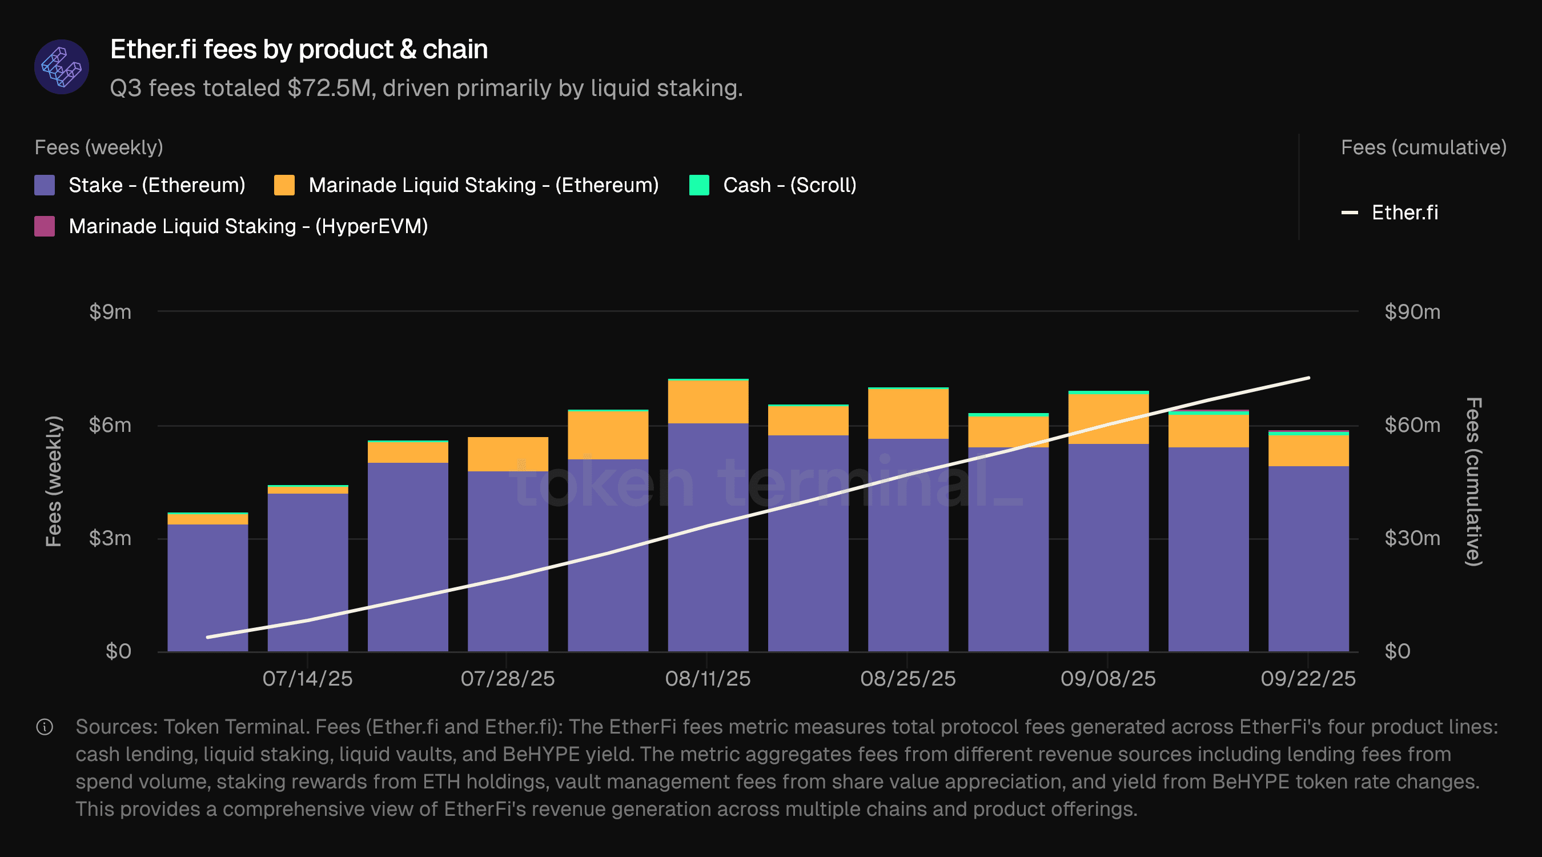Viewport: 1542px width, 857px height.
Task: Click the purple Stake legend swatch
Action: pos(45,185)
